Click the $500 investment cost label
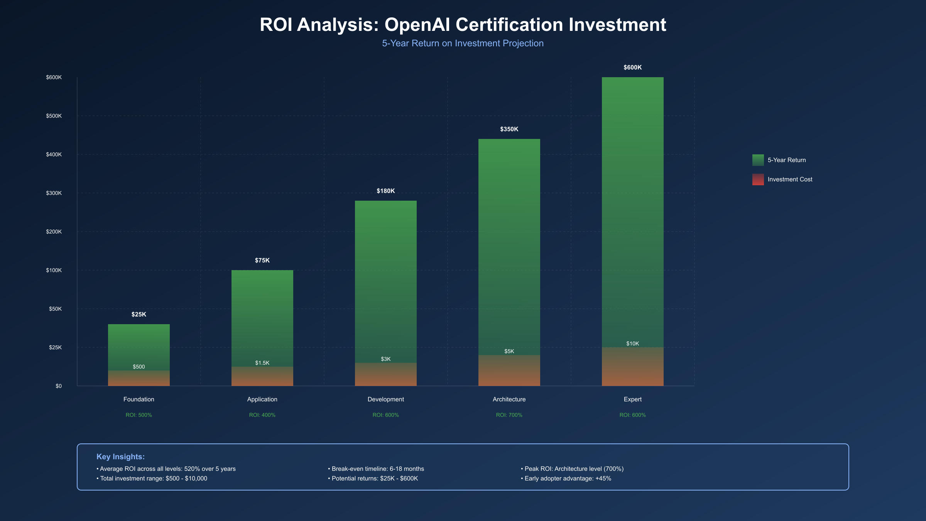This screenshot has height=521, width=926. point(139,367)
